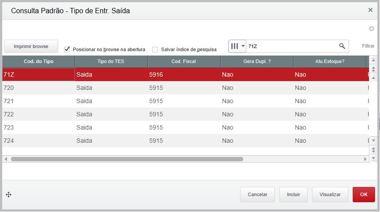
Task: Click the Imprimir browse button
Action: point(31,46)
